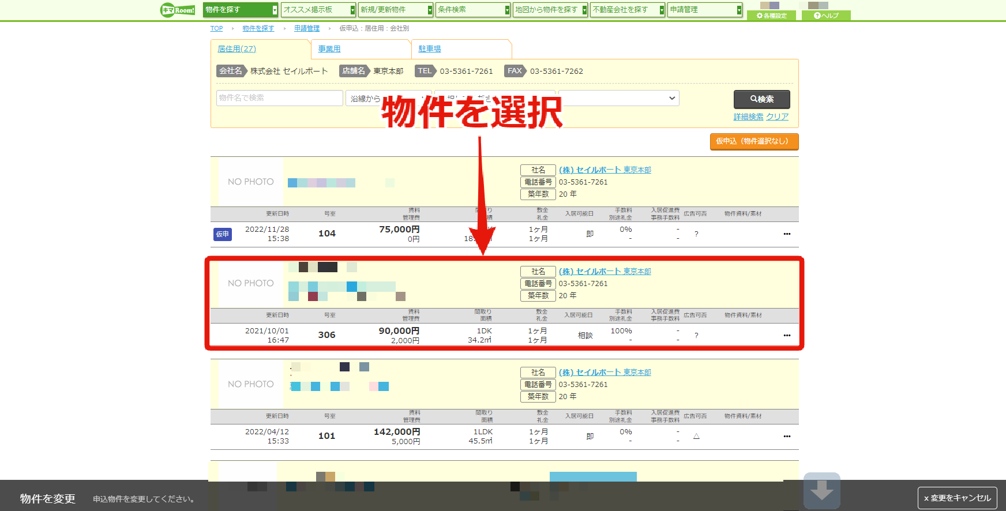Viewport: 1006px width, 511px height.
Task: Switch to the 事業用 tab
Action: tap(329, 49)
